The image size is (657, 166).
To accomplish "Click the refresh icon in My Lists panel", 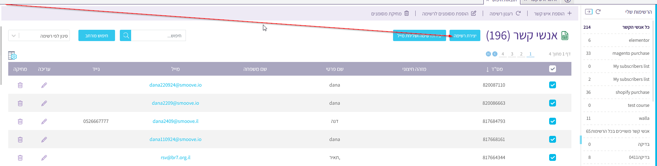I will [x=598, y=12].
